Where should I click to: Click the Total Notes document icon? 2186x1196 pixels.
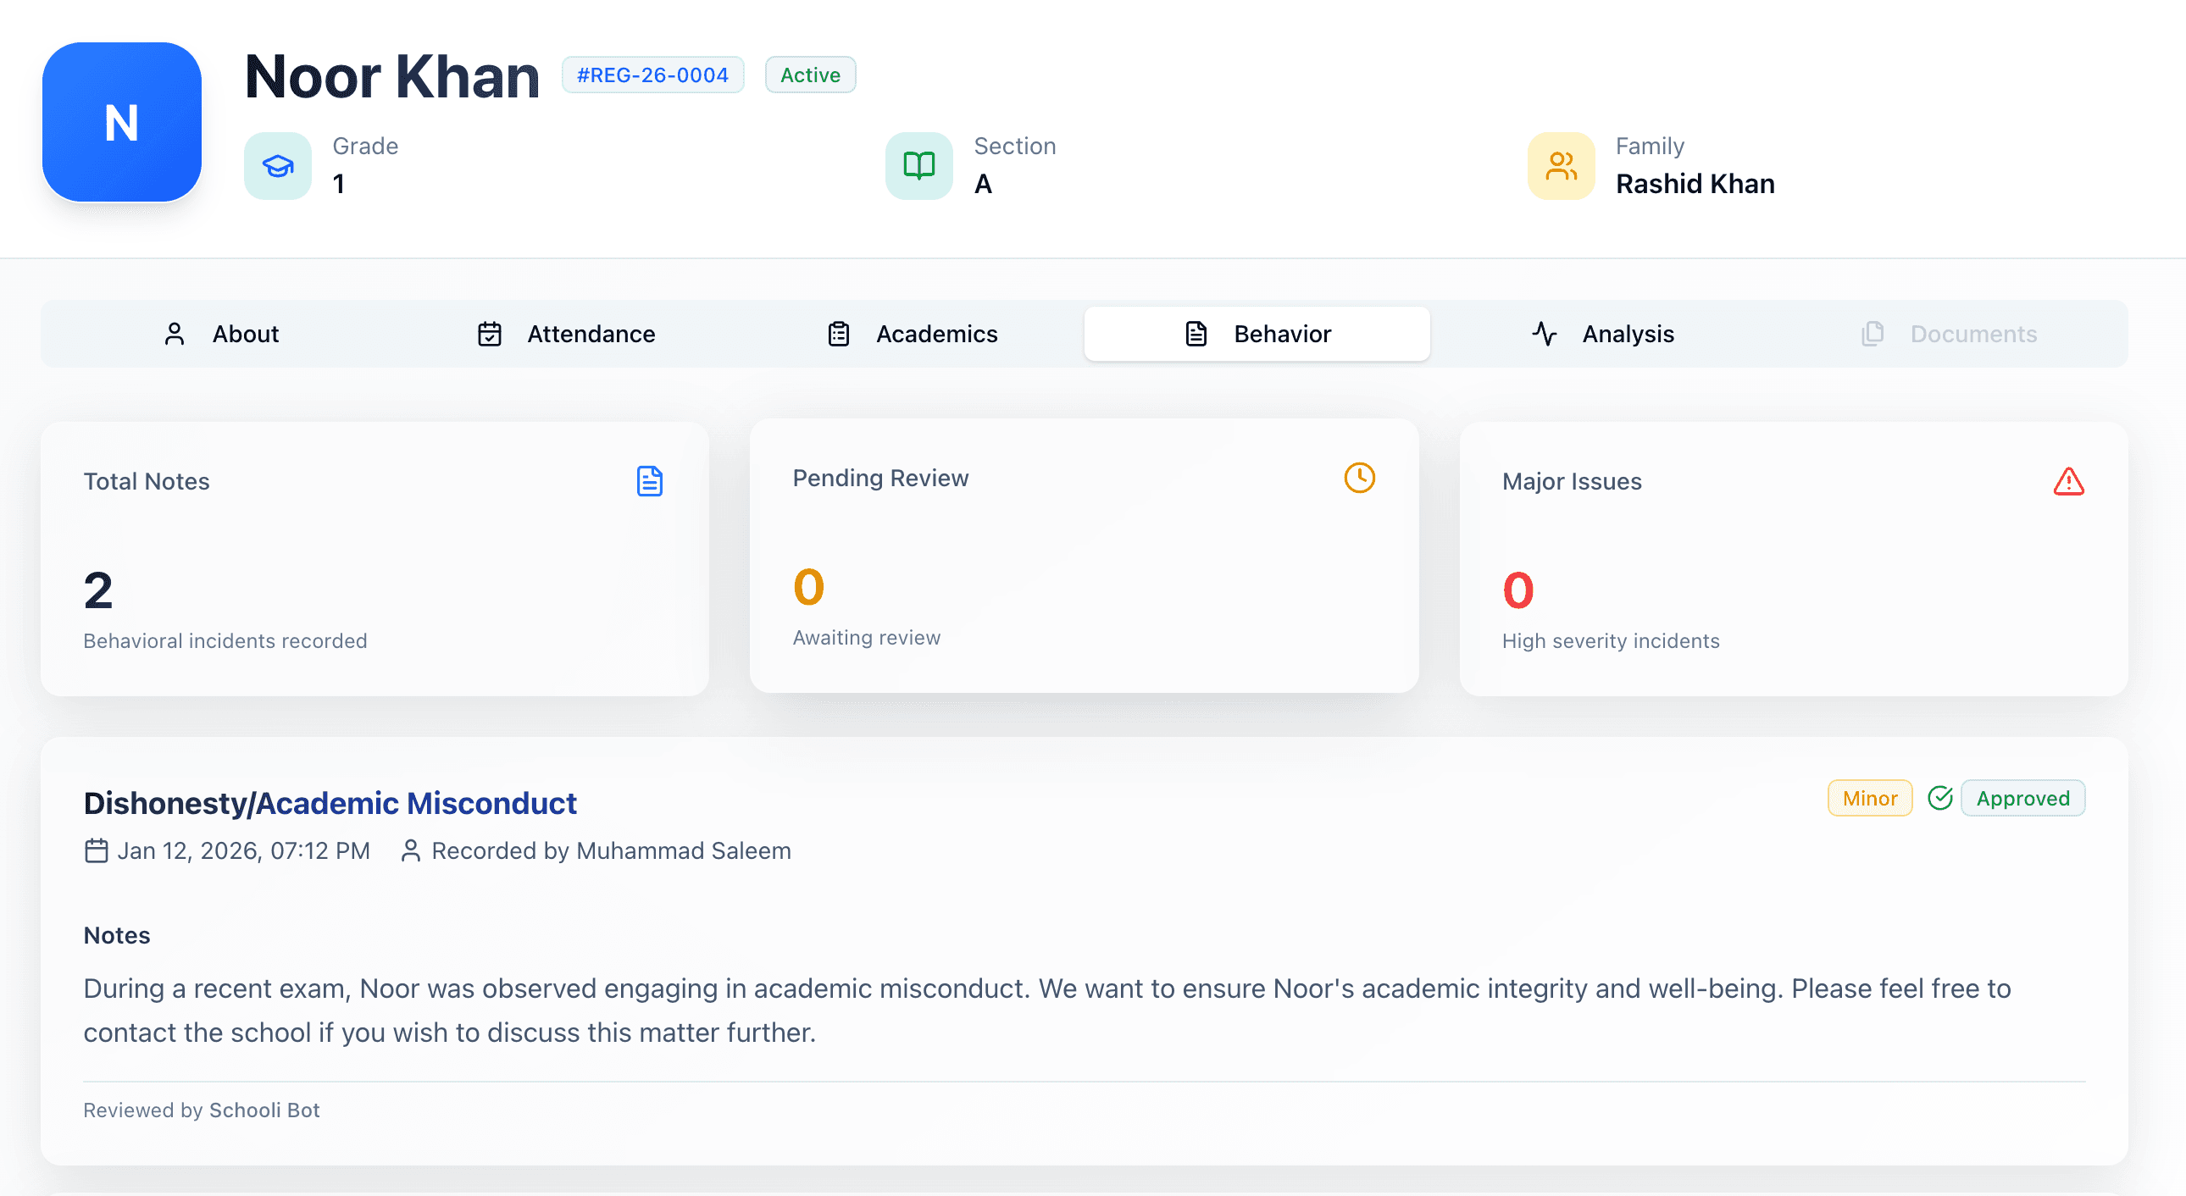[649, 481]
